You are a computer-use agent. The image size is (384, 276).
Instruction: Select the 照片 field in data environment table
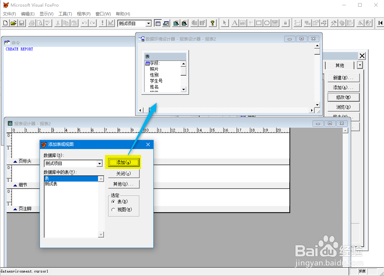pyautogui.click(x=154, y=69)
